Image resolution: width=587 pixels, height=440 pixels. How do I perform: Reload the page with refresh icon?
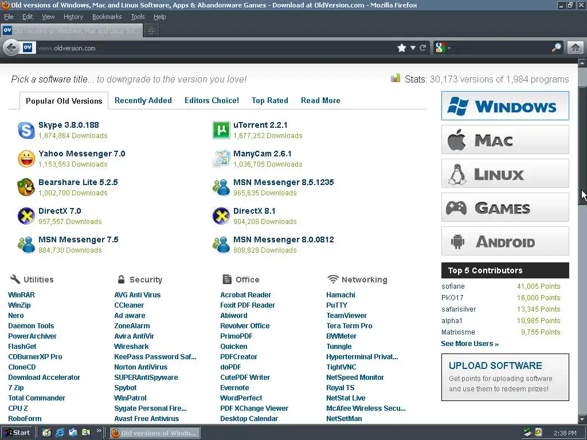[423, 48]
